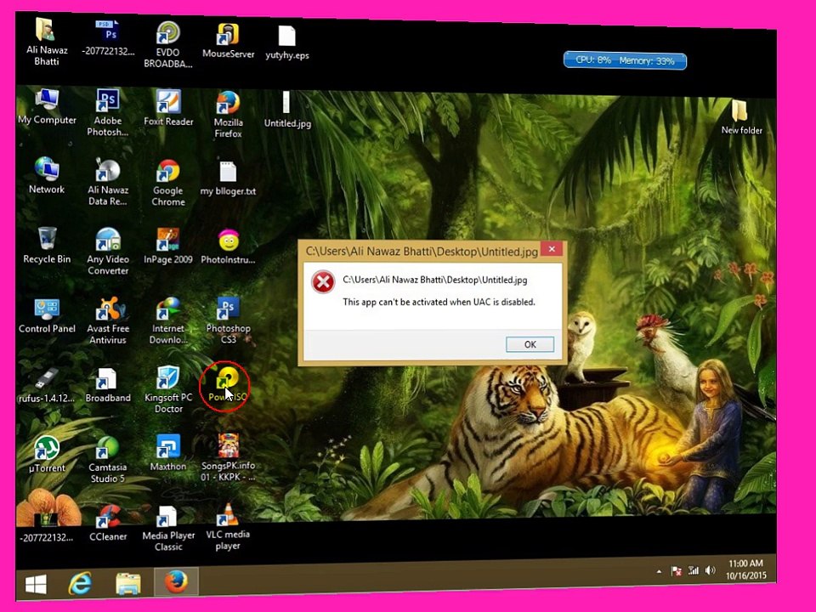Select the Untitled.jpg desktop file
816x612 pixels.
click(x=287, y=110)
